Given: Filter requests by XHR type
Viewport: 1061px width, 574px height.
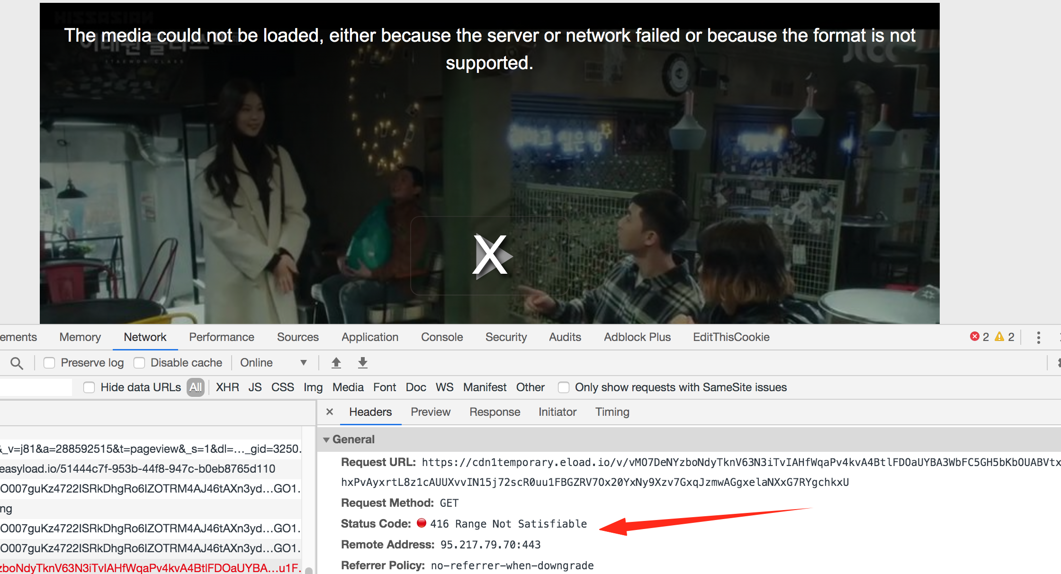Looking at the screenshot, I should coord(227,387).
